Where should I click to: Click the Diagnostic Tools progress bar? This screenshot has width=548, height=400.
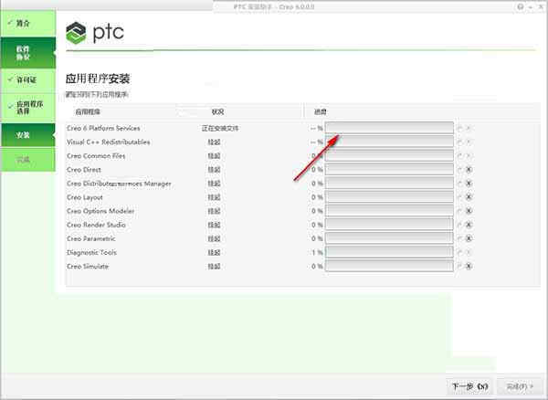click(x=389, y=252)
